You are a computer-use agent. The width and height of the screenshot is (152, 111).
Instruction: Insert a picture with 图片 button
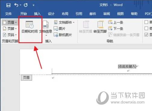[x=60, y=29]
